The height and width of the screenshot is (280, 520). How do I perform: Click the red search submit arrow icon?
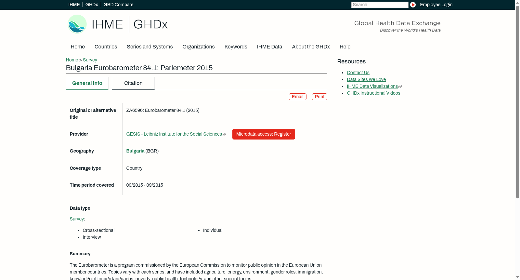coord(413,5)
